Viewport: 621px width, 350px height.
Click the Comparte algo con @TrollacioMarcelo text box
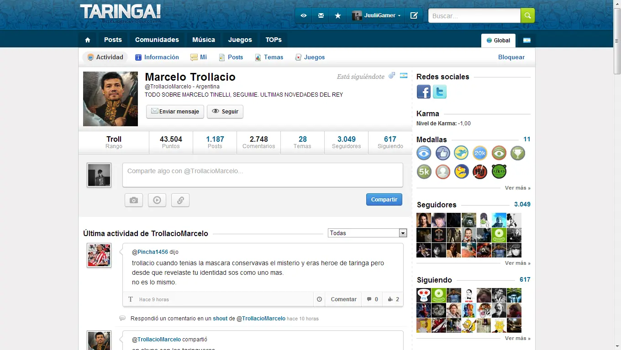pyautogui.click(x=263, y=175)
